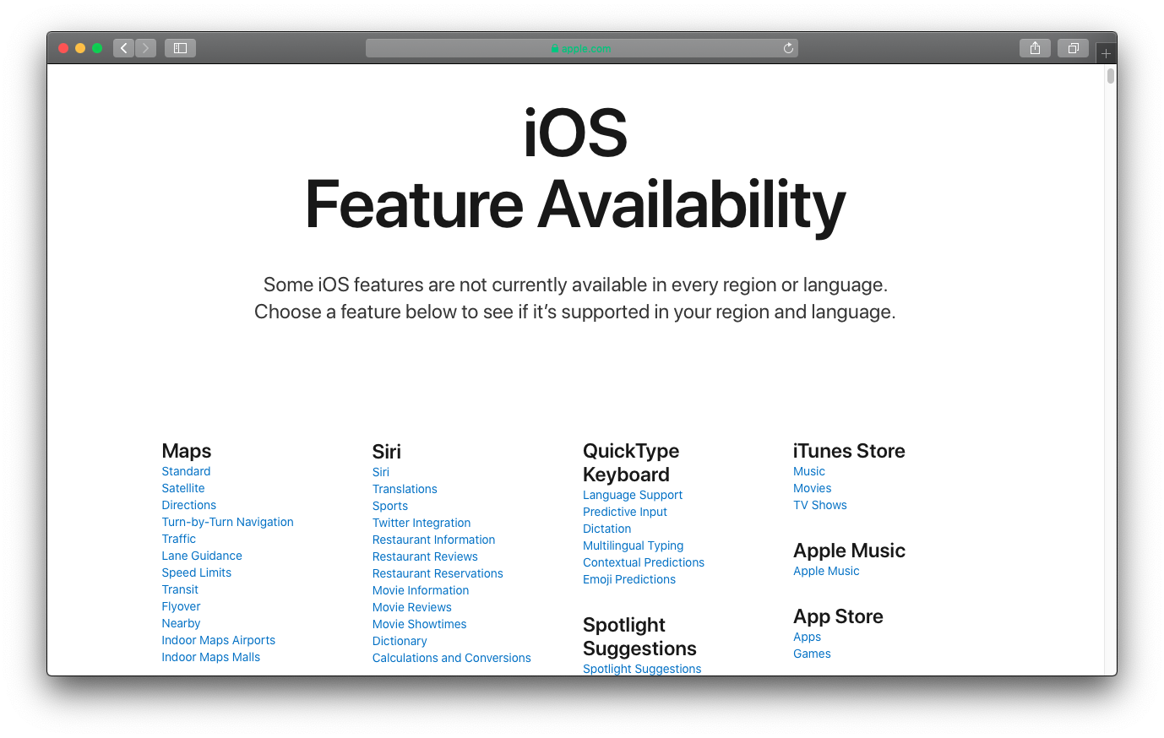Click the vertical scrollbar thumb of the page
The image size is (1164, 738).
(x=1110, y=76)
